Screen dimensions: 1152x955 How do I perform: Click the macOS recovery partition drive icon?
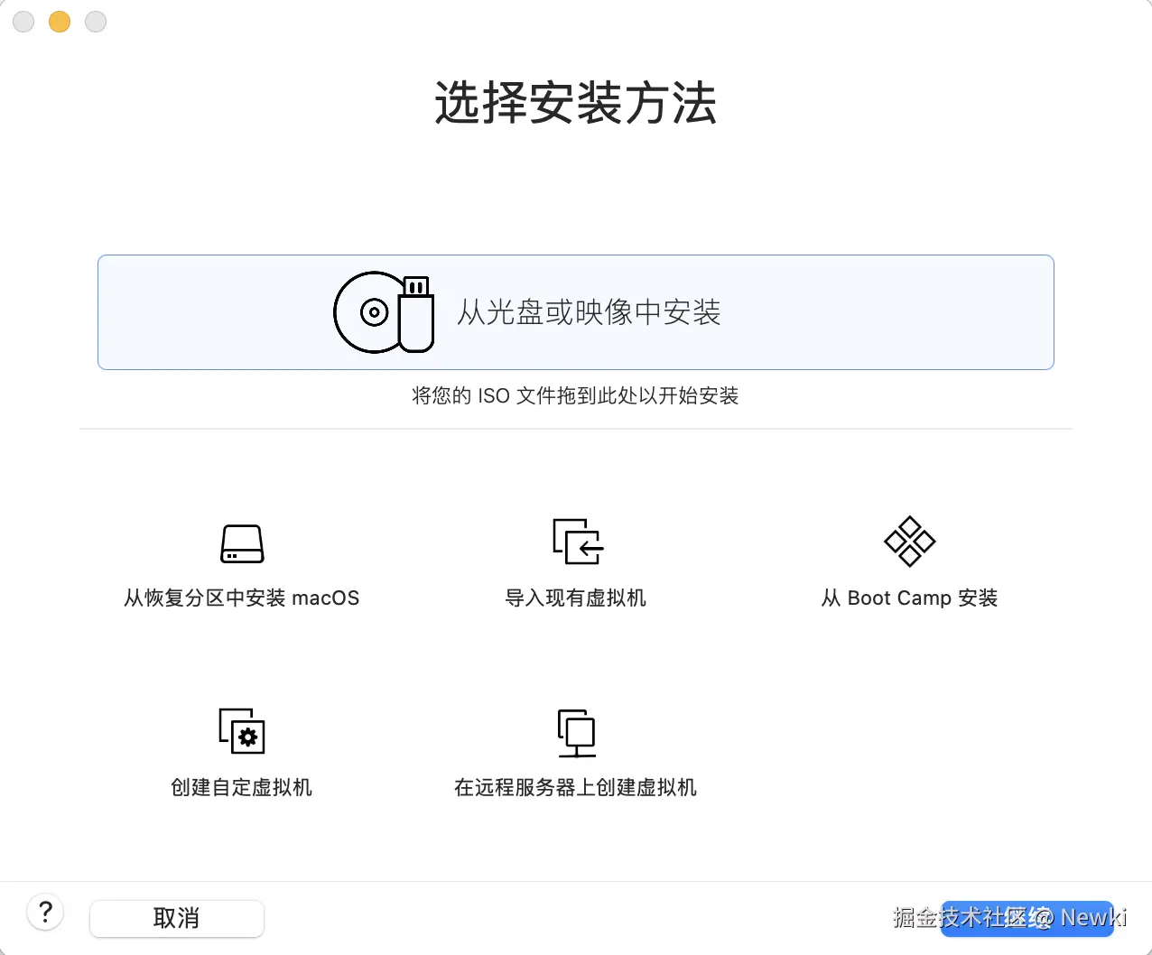[242, 543]
